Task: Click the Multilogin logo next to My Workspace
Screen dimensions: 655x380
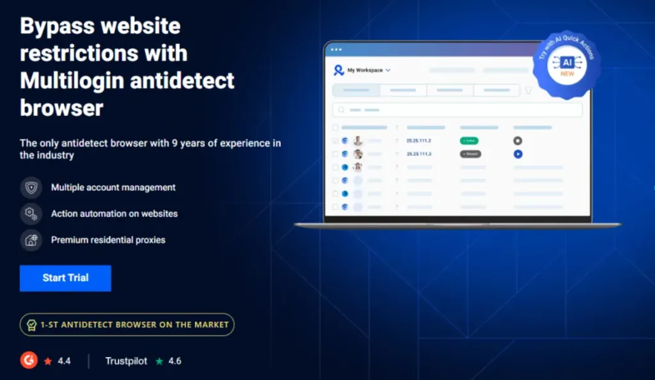Action: [339, 70]
